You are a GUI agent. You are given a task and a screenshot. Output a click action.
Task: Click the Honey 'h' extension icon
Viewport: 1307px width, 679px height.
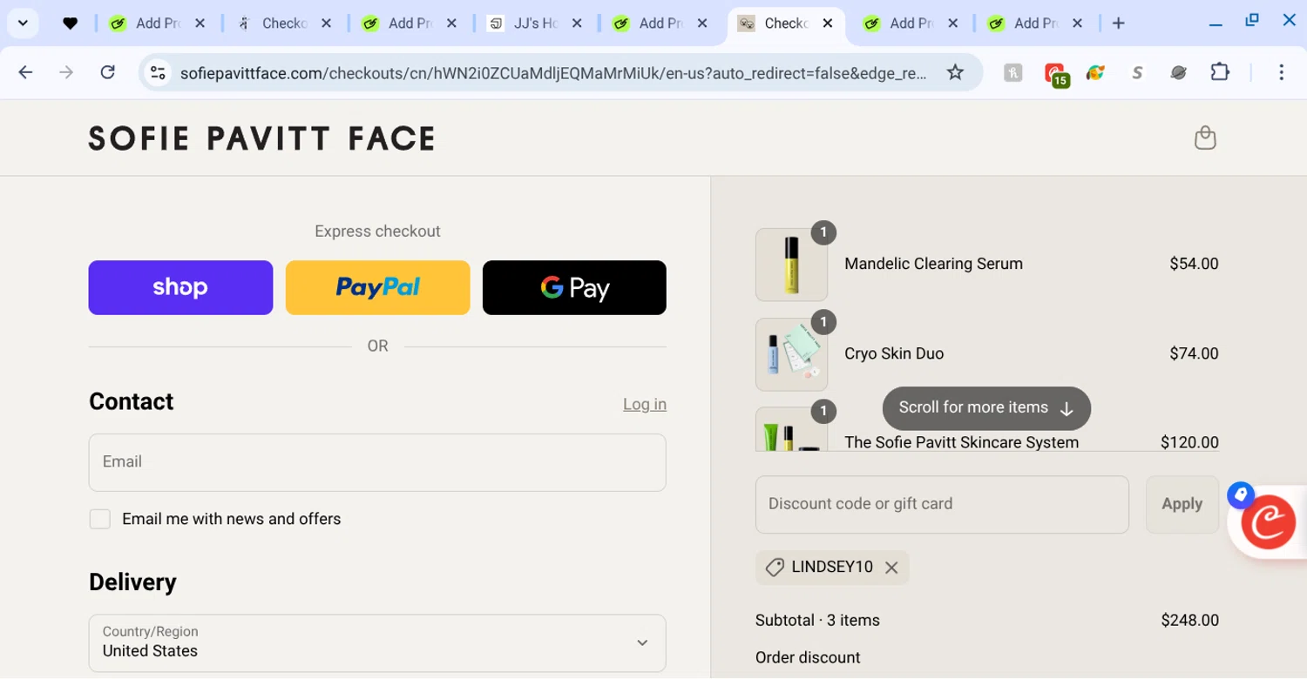(1012, 73)
